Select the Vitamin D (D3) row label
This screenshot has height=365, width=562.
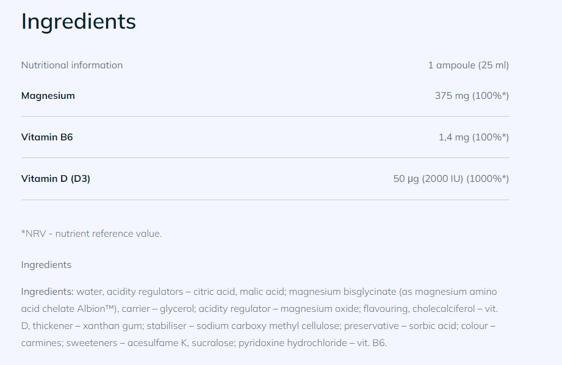click(x=56, y=179)
